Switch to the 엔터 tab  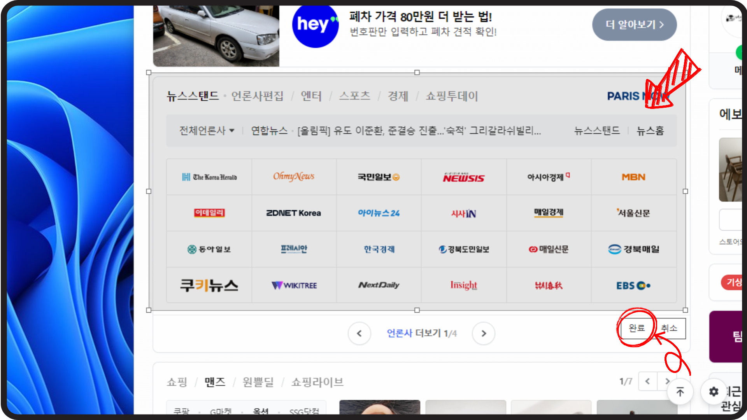tap(311, 96)
